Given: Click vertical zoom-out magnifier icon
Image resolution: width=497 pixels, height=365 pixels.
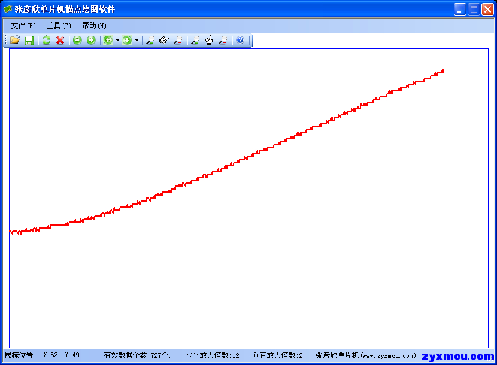Looking at the screenshot, I should tap(223, 40).
